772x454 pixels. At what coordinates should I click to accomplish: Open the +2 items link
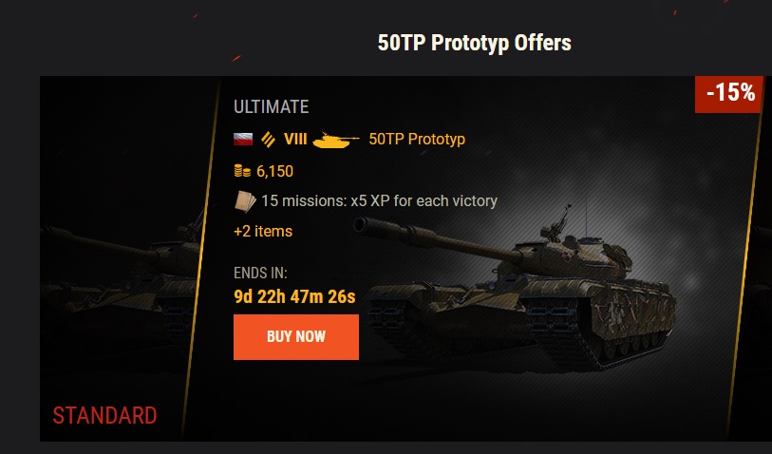point(263,231)
